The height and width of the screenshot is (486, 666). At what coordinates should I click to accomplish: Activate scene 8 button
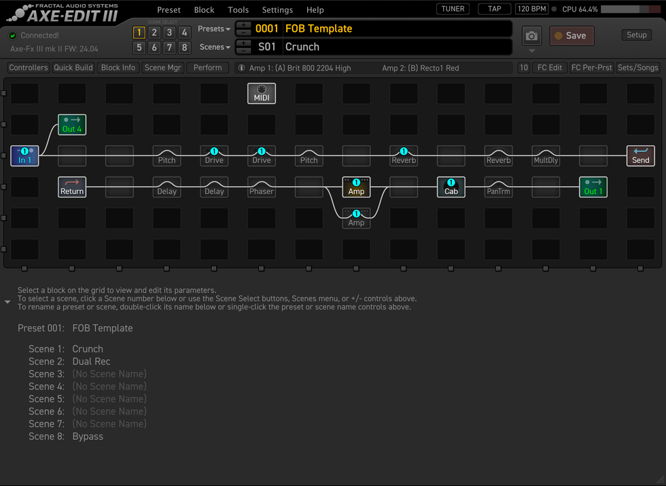[184, 48]
